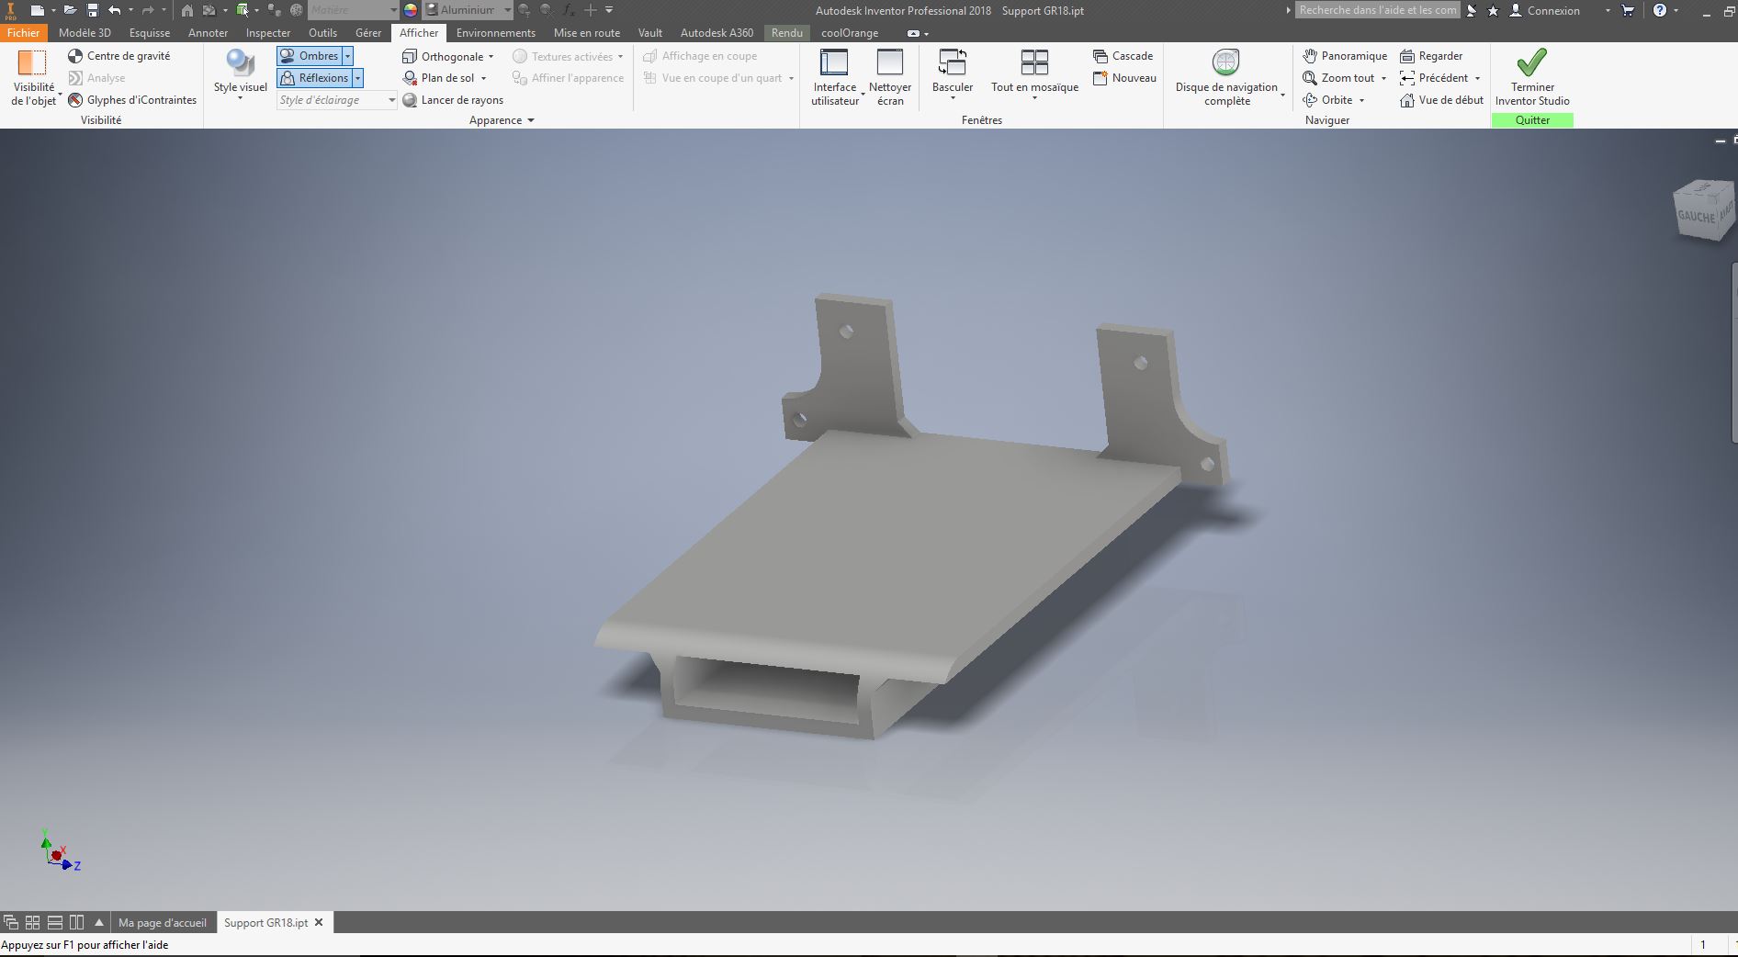Open the Vault ribbon tab
The width and height of the screenshot is (1738, 957).
650,32
